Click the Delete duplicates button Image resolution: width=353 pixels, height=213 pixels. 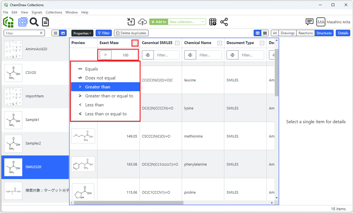click(131, 33)
